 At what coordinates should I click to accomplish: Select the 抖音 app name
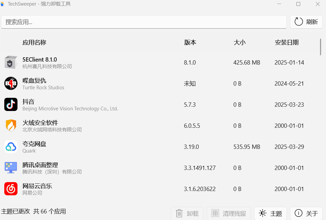[28, 101]
